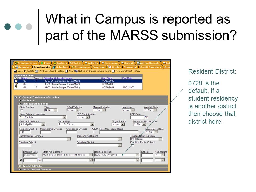Click the edit icon for grade 01 row
Image resolution: width=256 pixels, height=192 pixels.
[x=16, y=87]
